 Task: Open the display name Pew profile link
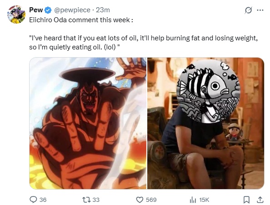[36, 10]
